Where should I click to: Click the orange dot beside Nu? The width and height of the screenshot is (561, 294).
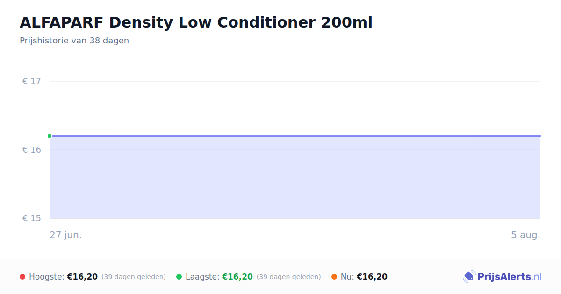point(334,277)
